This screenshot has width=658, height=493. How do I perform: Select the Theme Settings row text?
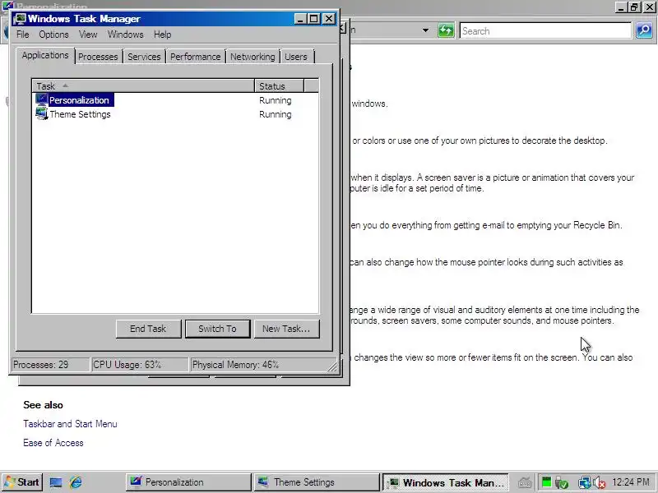pyautogui.click(x=80, y=114)
